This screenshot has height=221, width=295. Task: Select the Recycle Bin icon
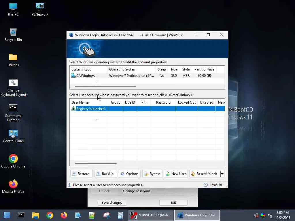[x=13, y=35]
